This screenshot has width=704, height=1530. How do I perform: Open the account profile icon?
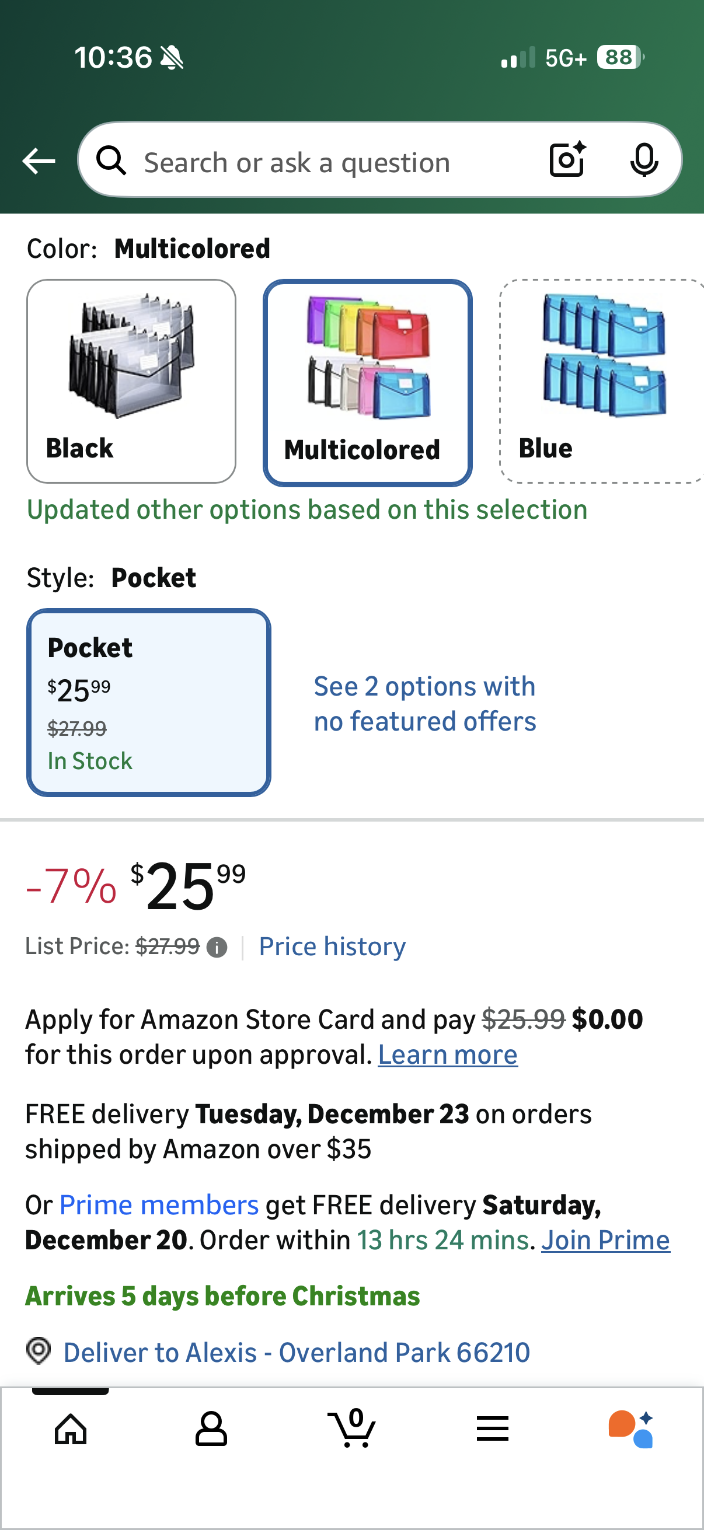click(211, 1428)
